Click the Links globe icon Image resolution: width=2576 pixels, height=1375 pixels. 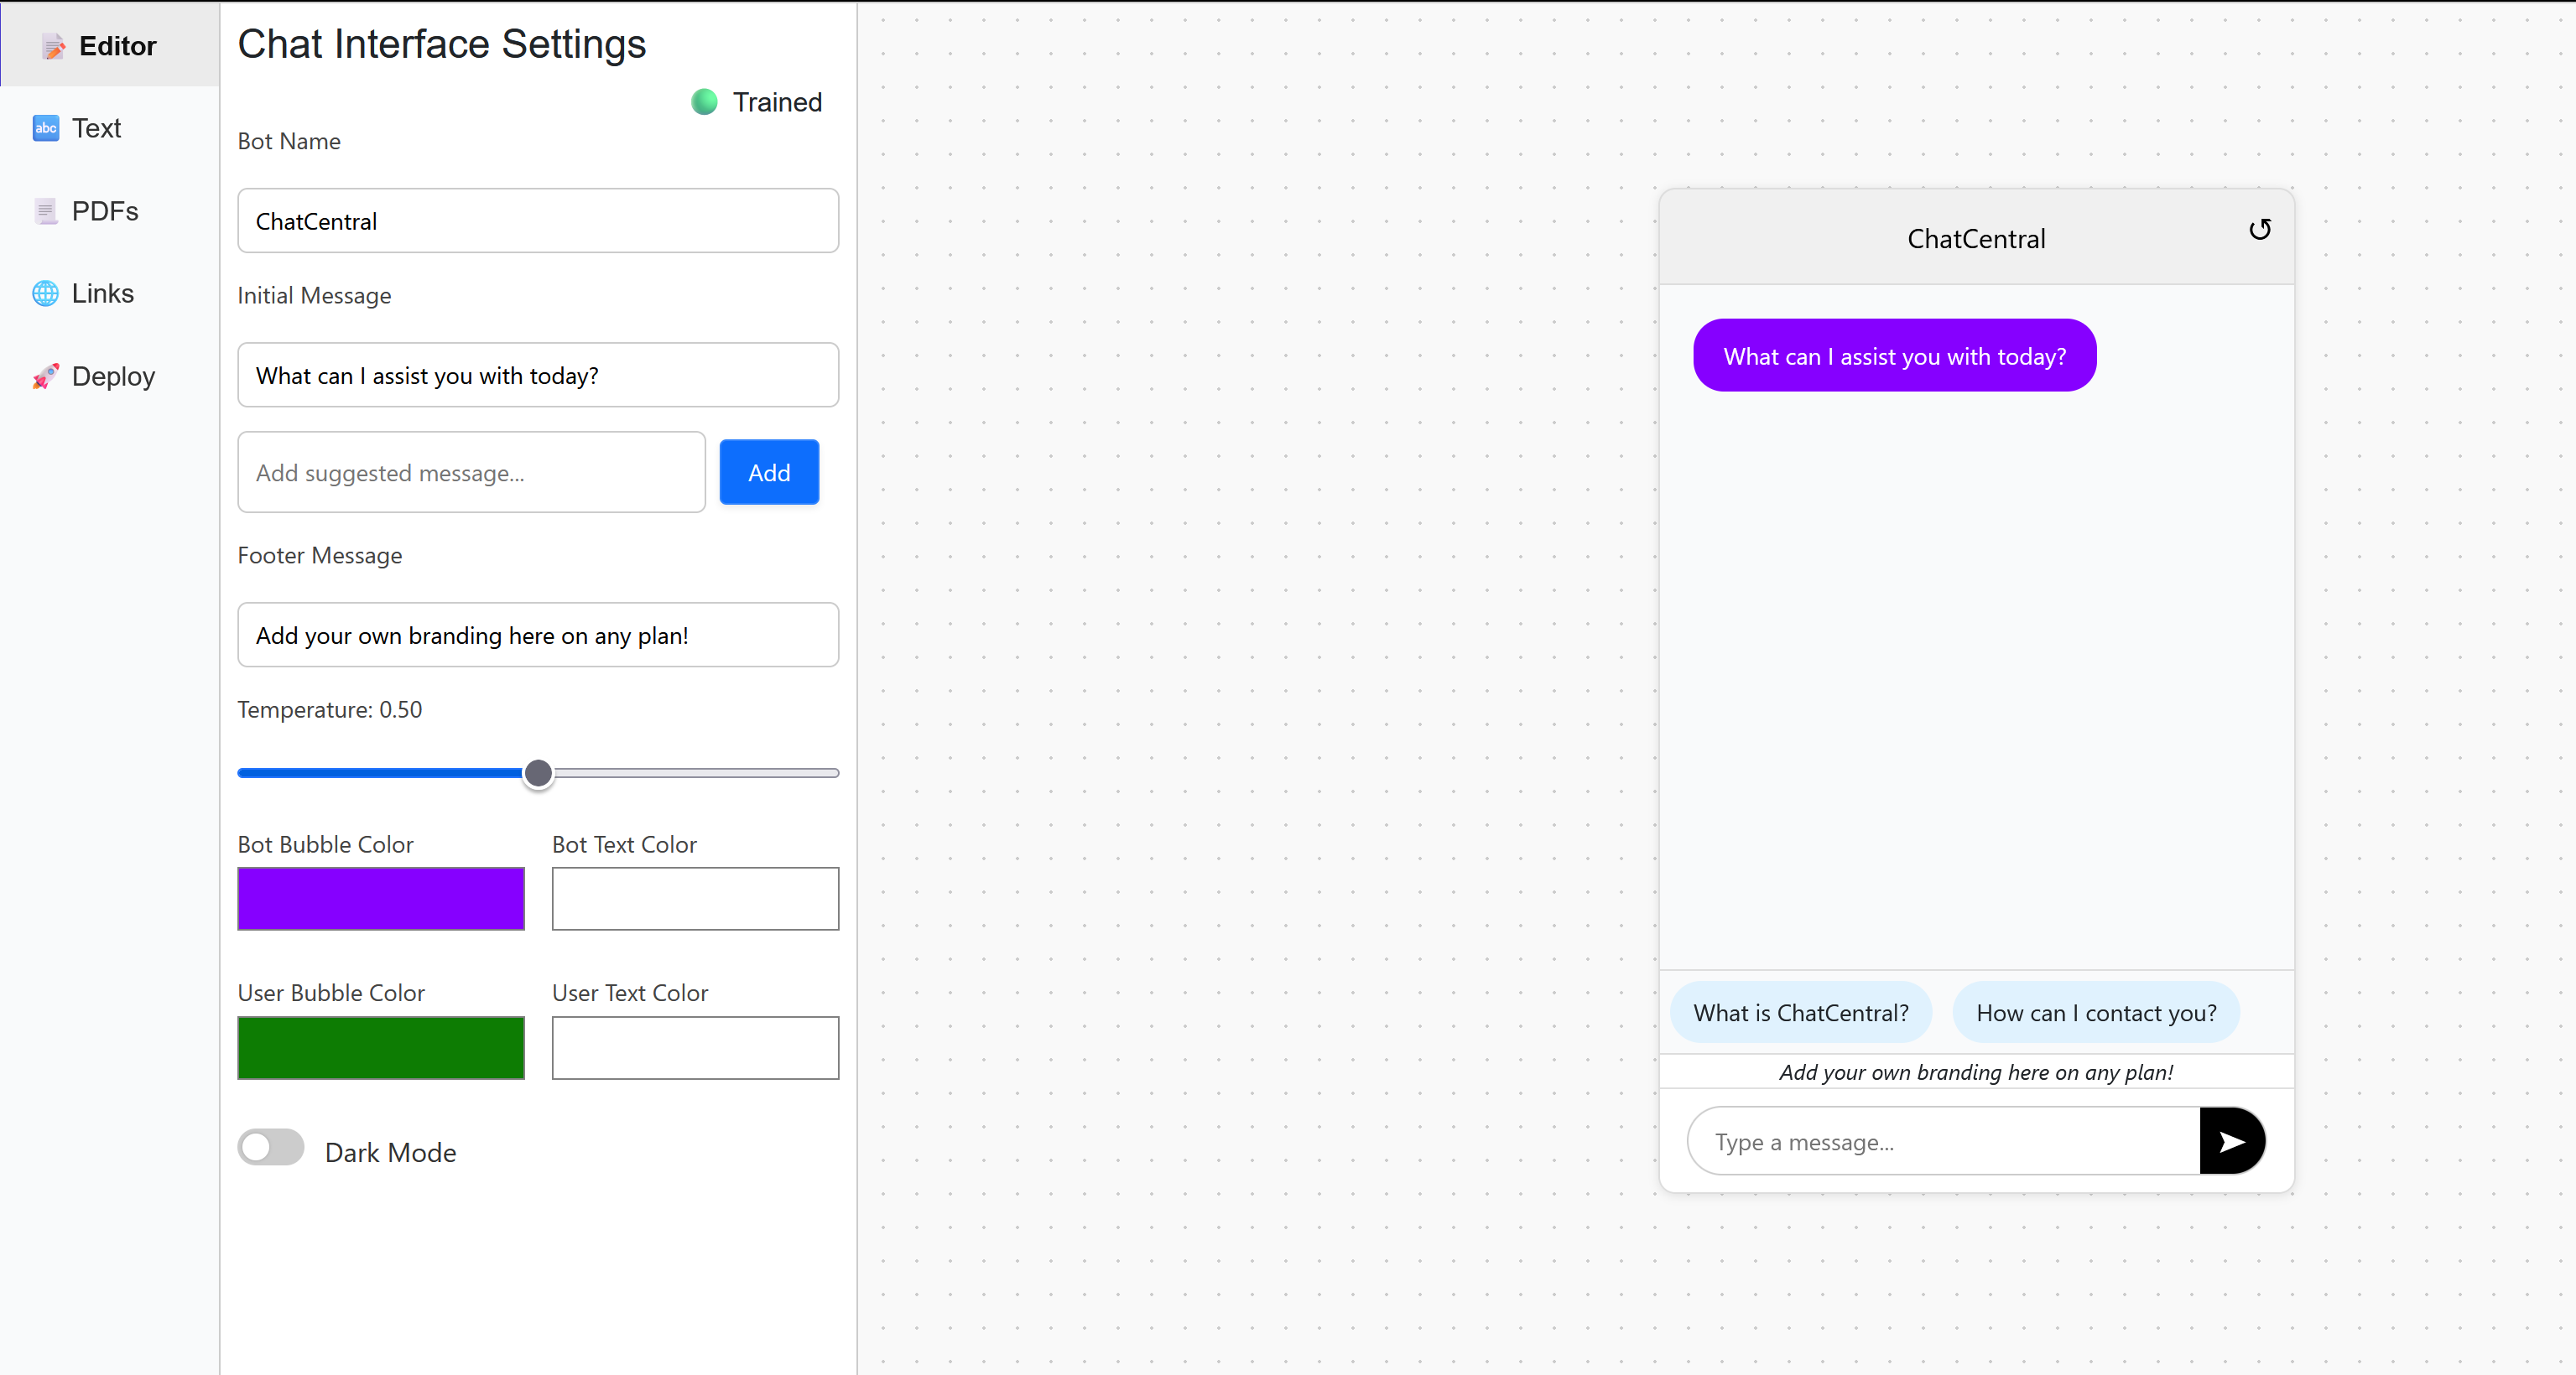tap(45, 293)
